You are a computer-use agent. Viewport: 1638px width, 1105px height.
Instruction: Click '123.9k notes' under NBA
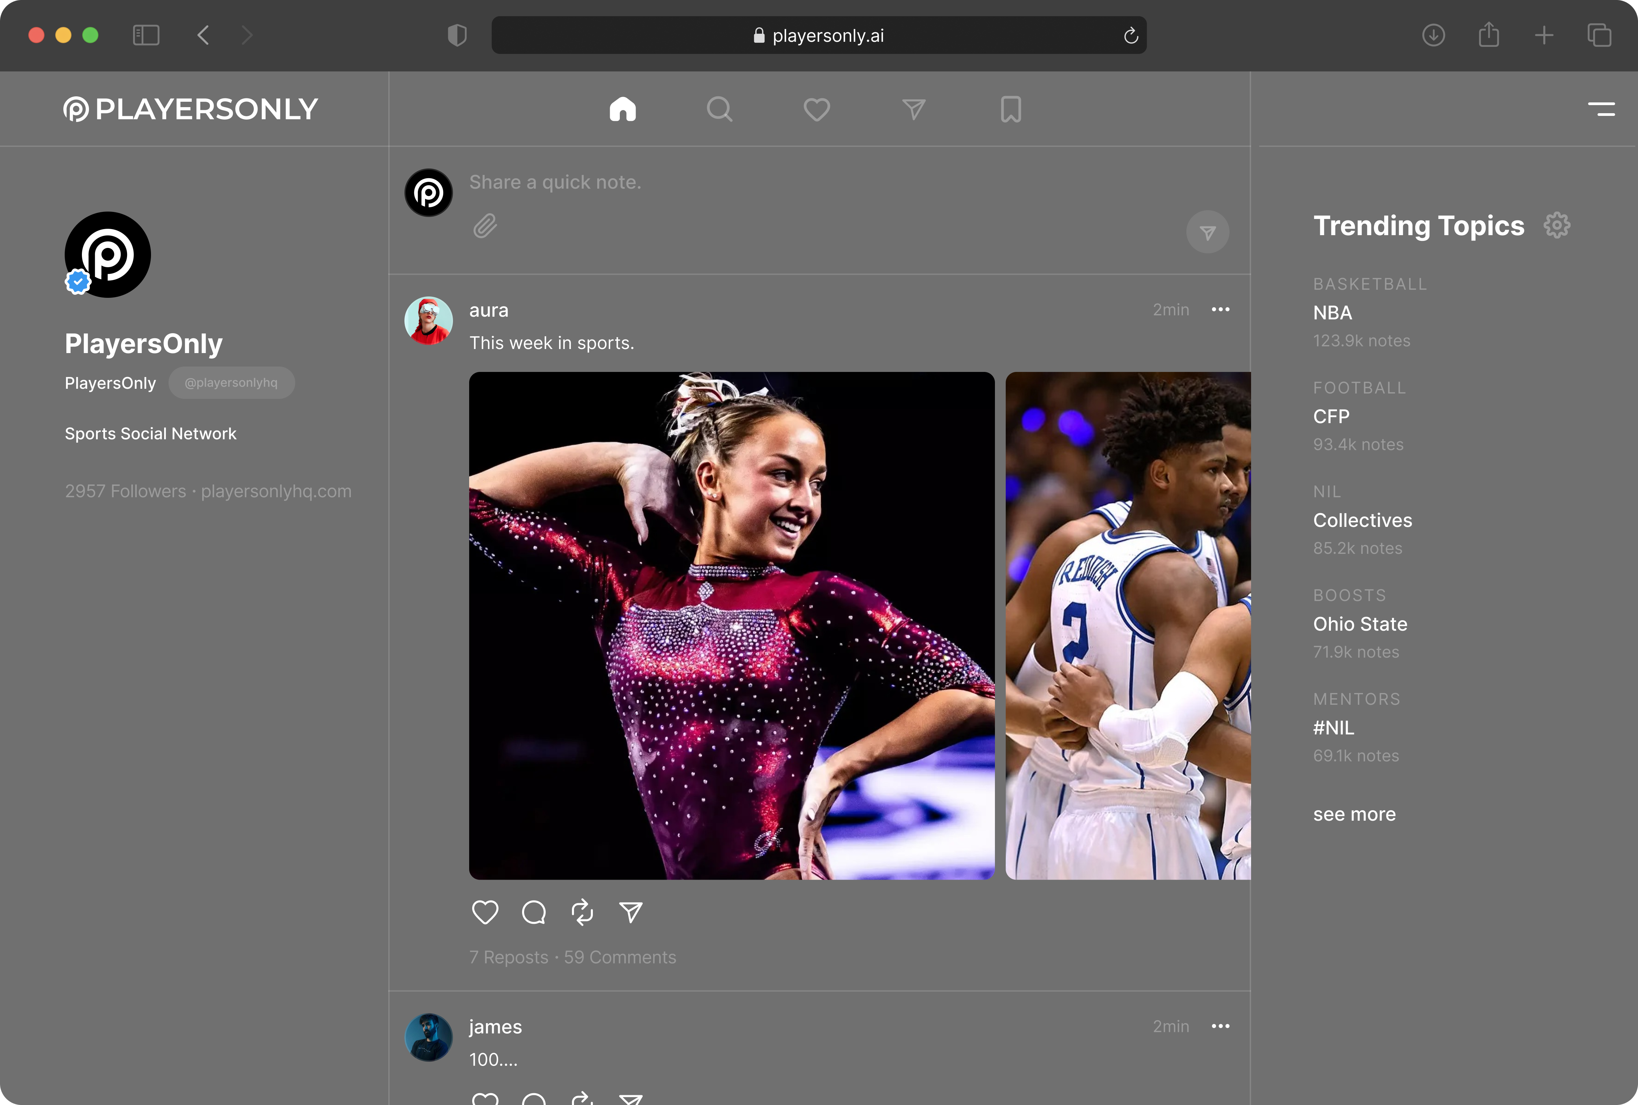(x=1361, y=341)
